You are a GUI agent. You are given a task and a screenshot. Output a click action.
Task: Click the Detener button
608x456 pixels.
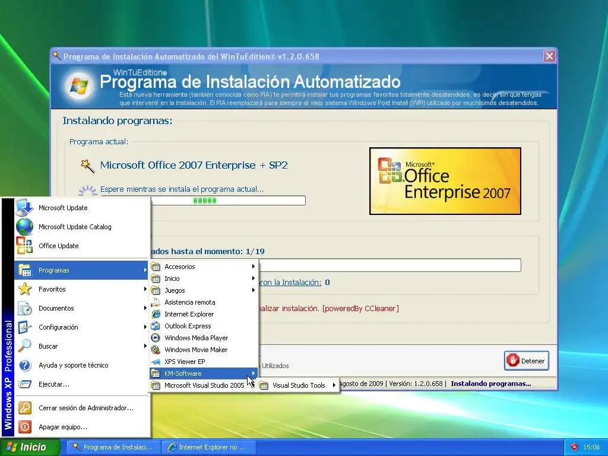click(527, 360)
